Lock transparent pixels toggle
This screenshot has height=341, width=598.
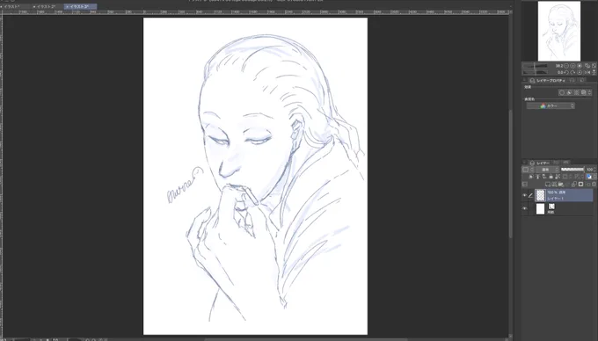pyautogui.click(x=558, y=177)
